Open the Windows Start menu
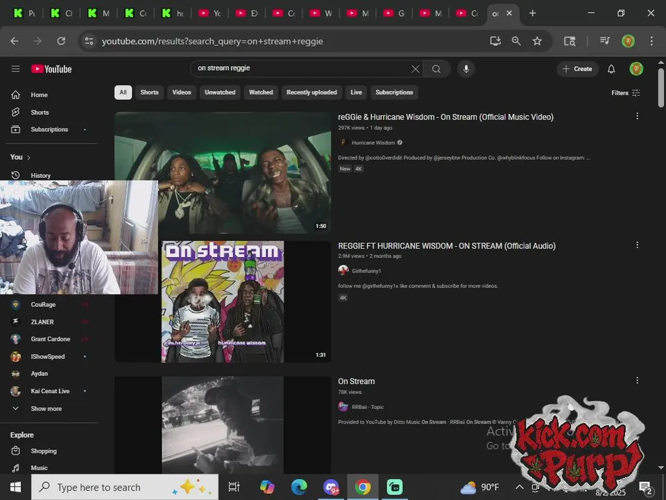This screenshot has width=666, height=500. (x=16, y=487)
